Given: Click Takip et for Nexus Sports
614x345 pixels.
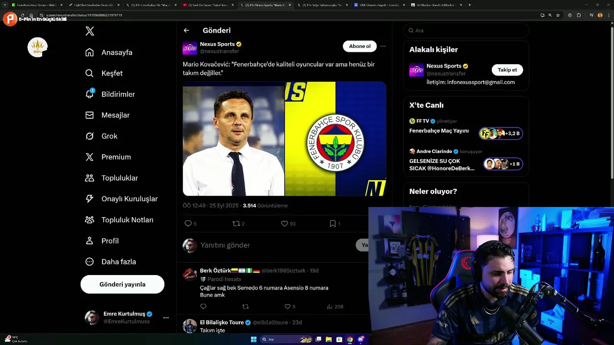Looking at the screenshot, I should 507,70.
